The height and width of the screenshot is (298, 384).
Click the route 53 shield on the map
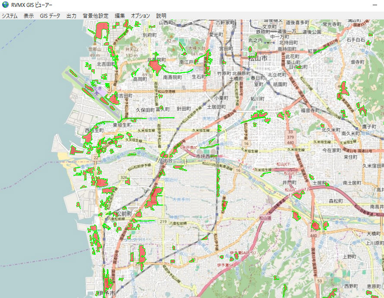click(x=319, y=281)
